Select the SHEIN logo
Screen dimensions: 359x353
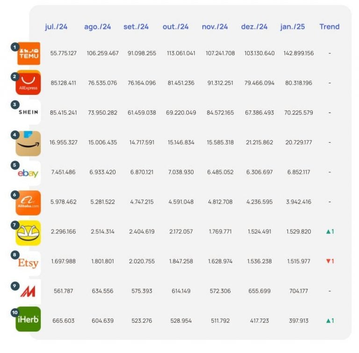(29, 113)
